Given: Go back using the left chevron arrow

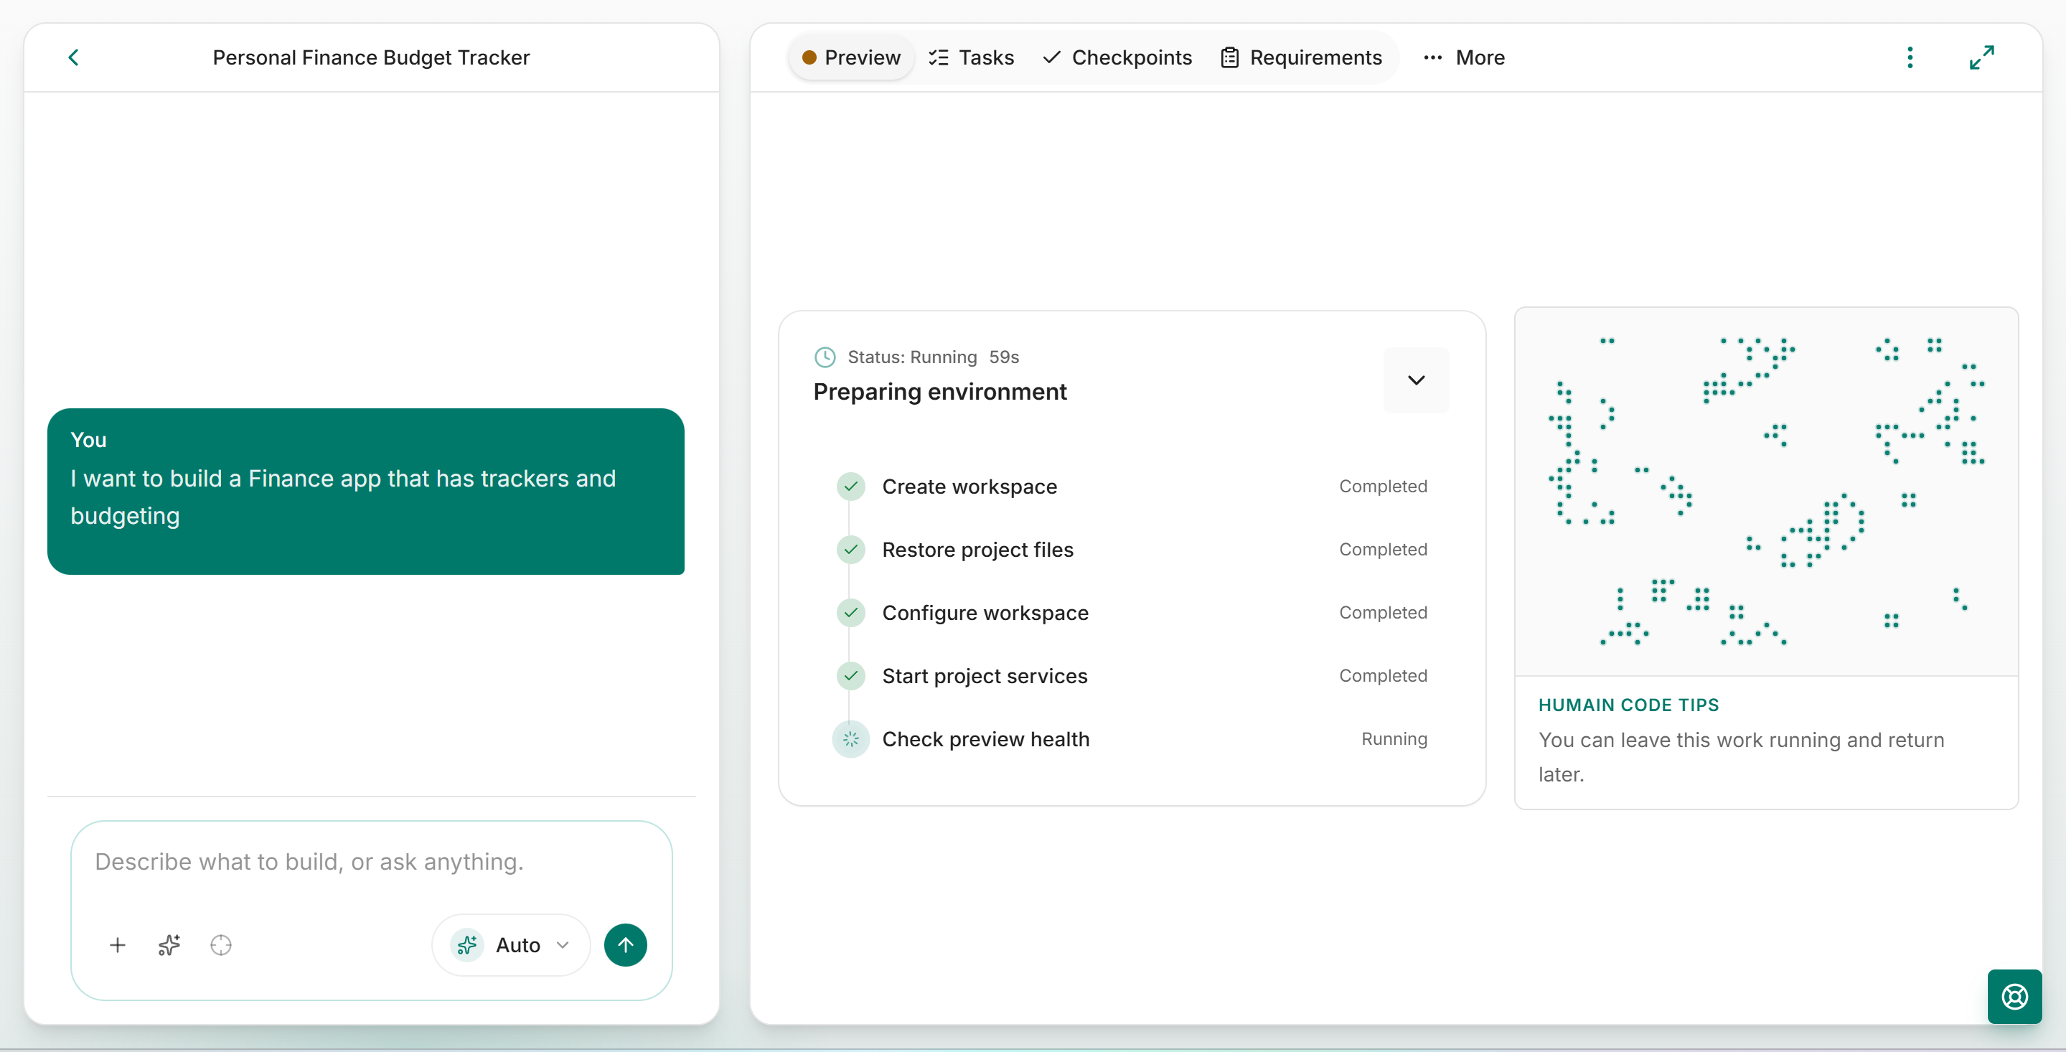Looking at the screenshot, I should pos(73,57).
